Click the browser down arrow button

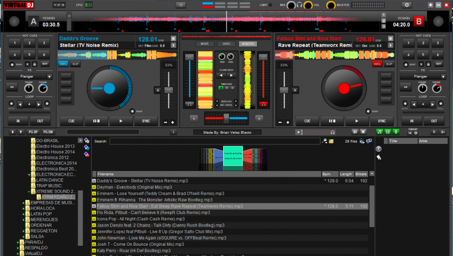tap(12, 132)
